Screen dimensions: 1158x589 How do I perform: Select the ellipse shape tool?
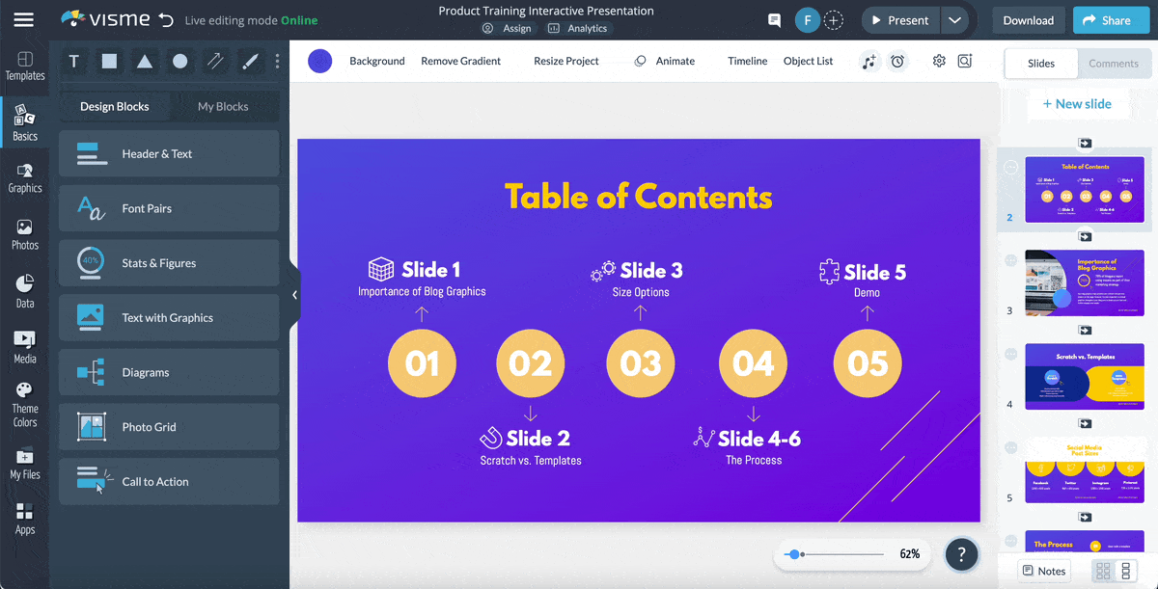pos(179,61)
